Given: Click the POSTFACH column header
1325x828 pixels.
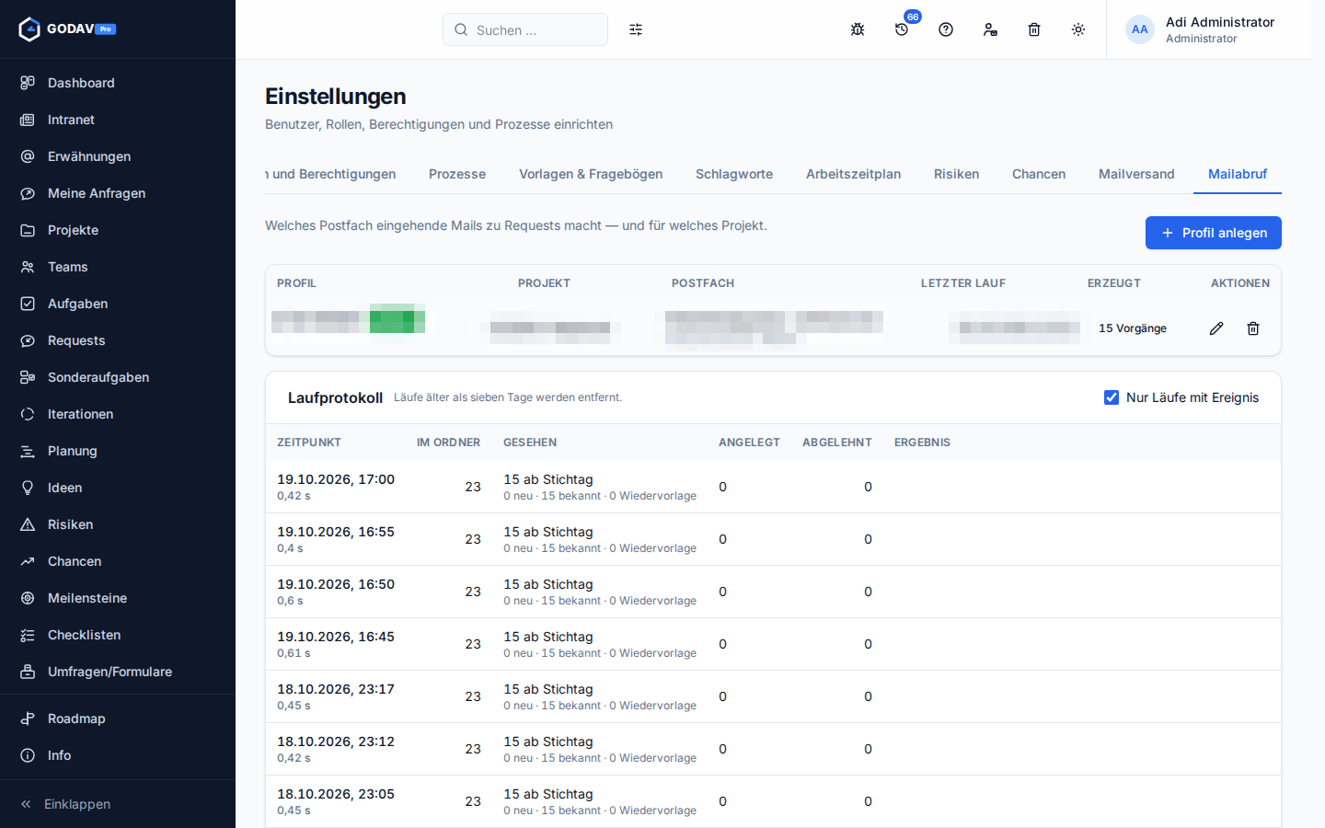Looking at the screenshot, I should coord(703,283).
